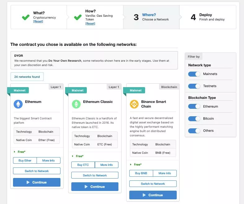Click the green checkmark beside What?
The image size is (244, 204).
point(26,17)
